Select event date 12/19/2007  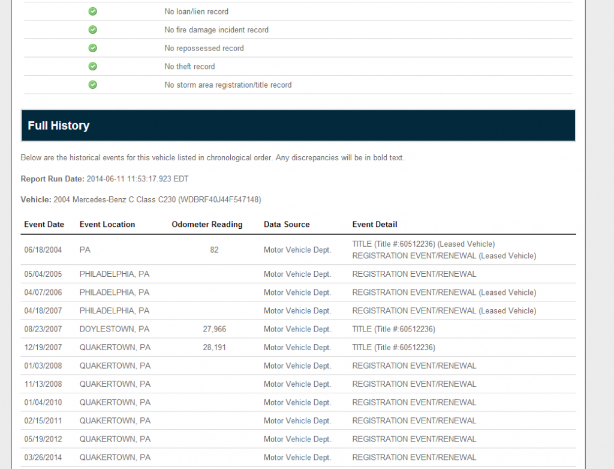pyautogui.click(x=43, y=348)
